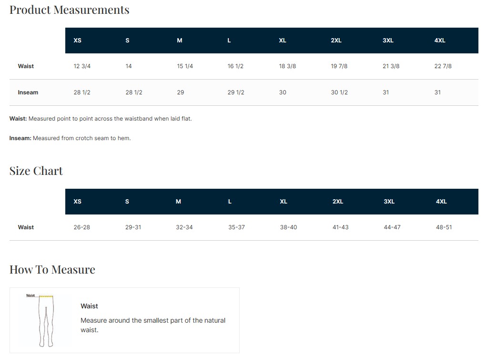
Task: Click the 'Measured from crotch seam to hem' note
Action: [81, 138]
